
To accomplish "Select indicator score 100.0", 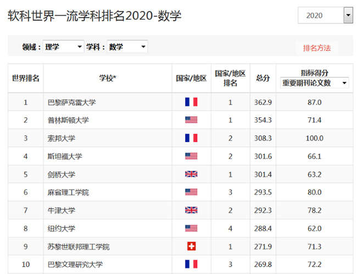I will [x=314, y=138].
